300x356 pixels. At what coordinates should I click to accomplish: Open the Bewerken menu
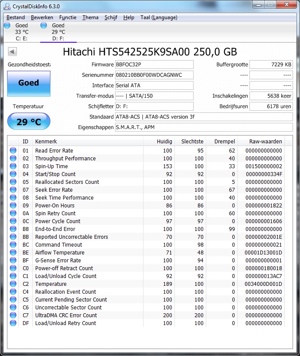coord(42,17)
